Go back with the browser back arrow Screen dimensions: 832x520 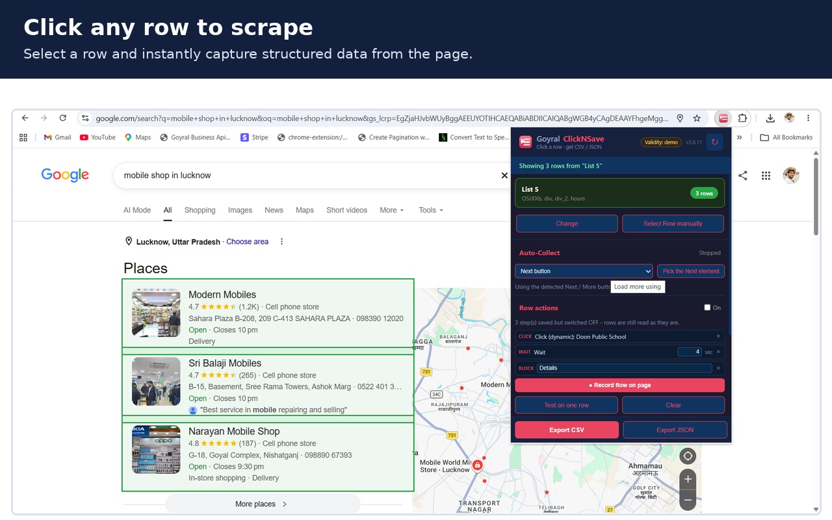(25, 118)
